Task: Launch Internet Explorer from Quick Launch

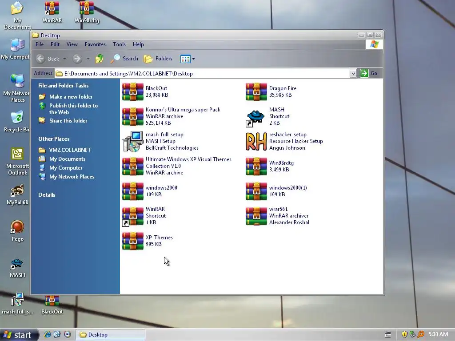Action: pyautogui.click(x=47, y=335)
